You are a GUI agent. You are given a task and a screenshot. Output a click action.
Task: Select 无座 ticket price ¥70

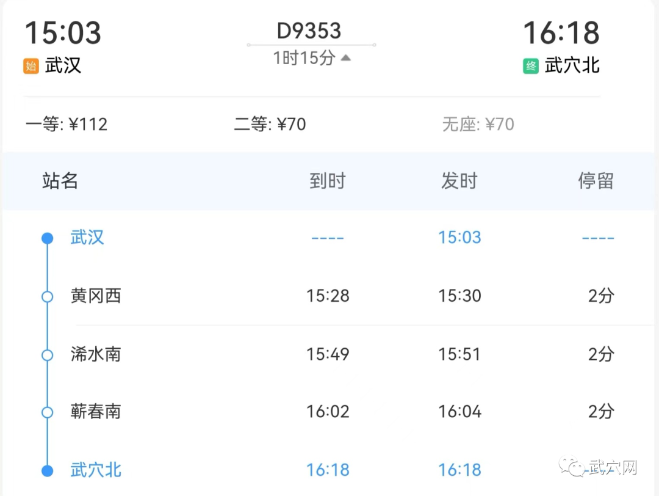tap(478, 124)
